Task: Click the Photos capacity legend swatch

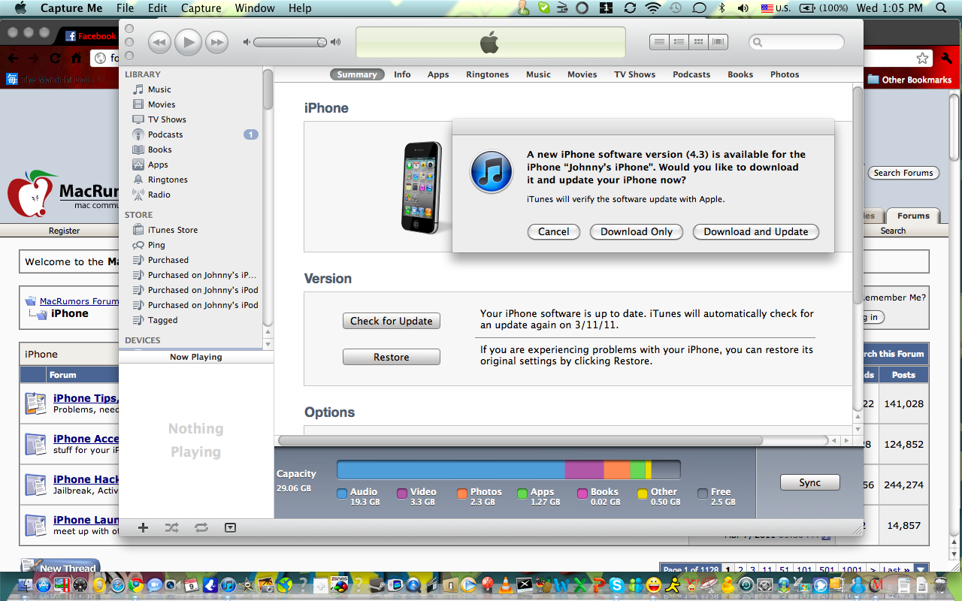Action: click(x=462, y=494)
